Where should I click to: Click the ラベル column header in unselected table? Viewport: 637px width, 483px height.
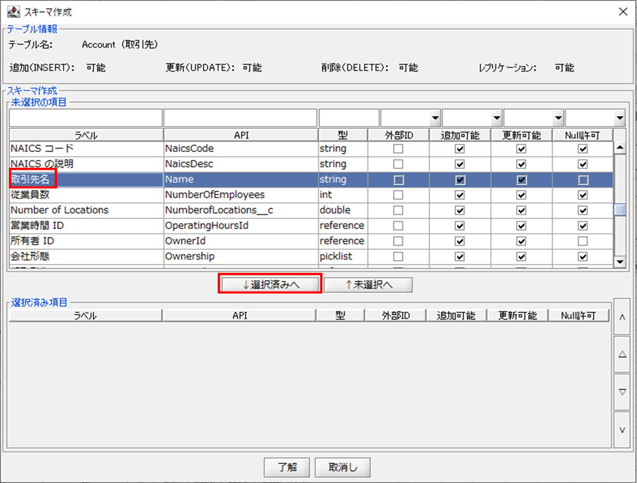tap(86, 135)
